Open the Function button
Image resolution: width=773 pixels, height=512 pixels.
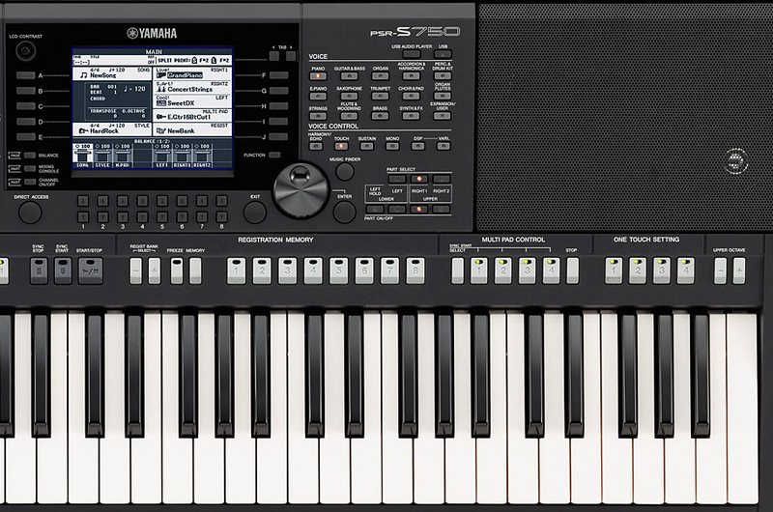[274, 155]
